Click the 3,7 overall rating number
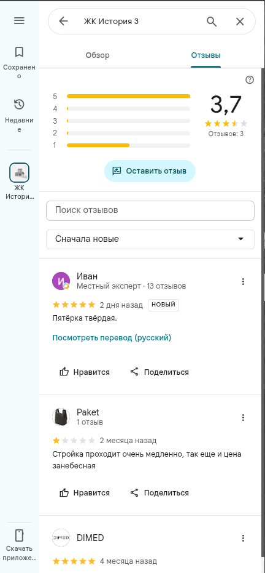Viewport: 265px width, 573px height. (x=226, y=105)
